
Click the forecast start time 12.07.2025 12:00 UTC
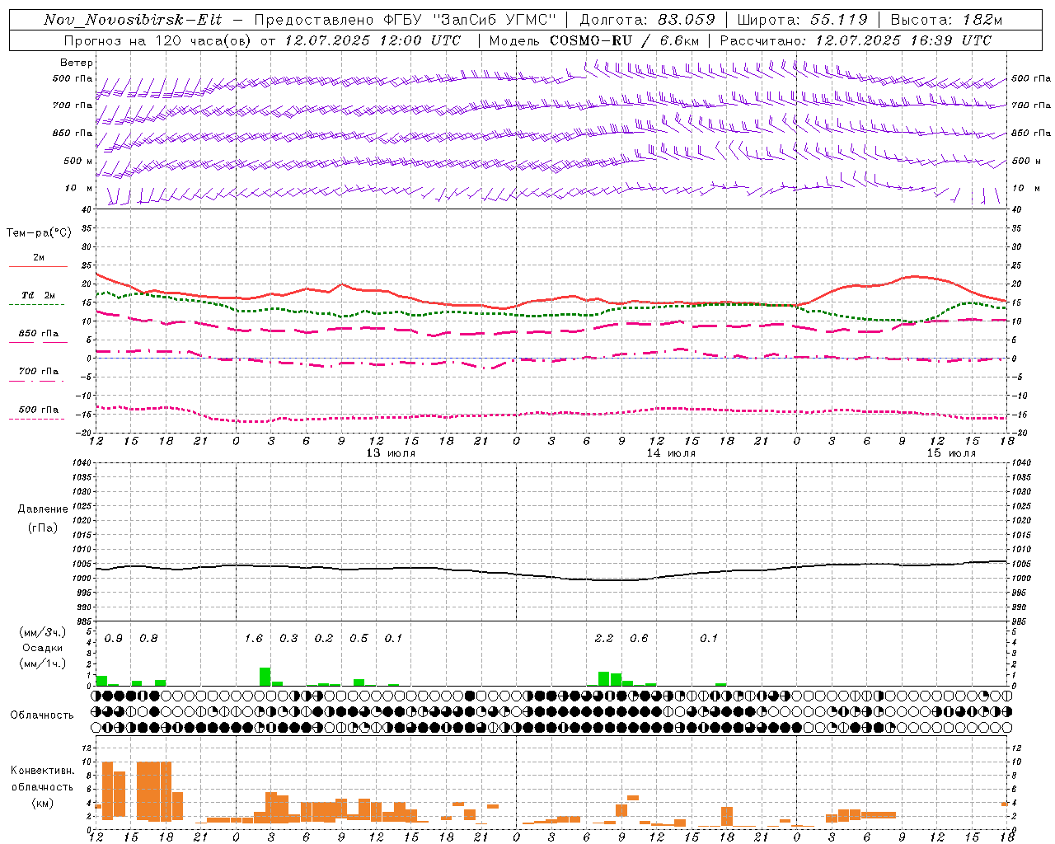[373, 40]
